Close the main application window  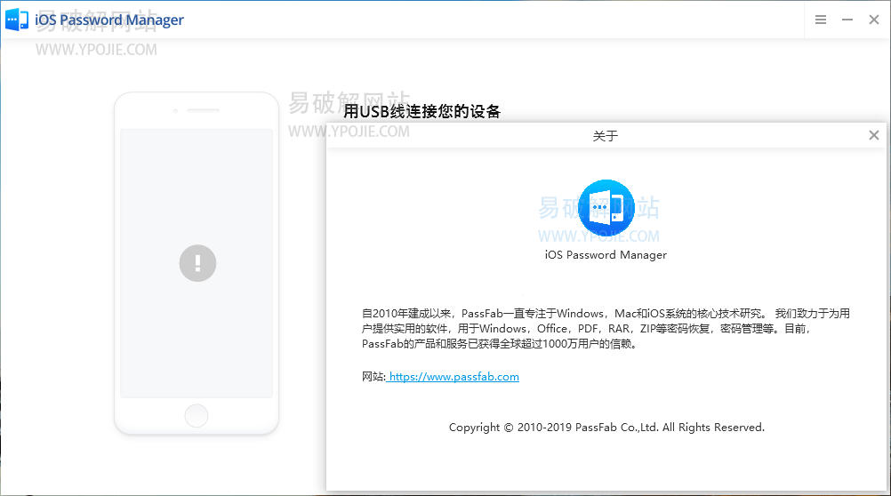pos(874,20)
